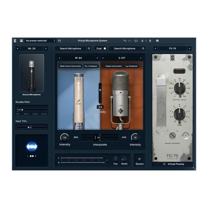This screenshot has width=208, height=208.
Task: Switch to comparison state A
Action: [x=142, y=41]
